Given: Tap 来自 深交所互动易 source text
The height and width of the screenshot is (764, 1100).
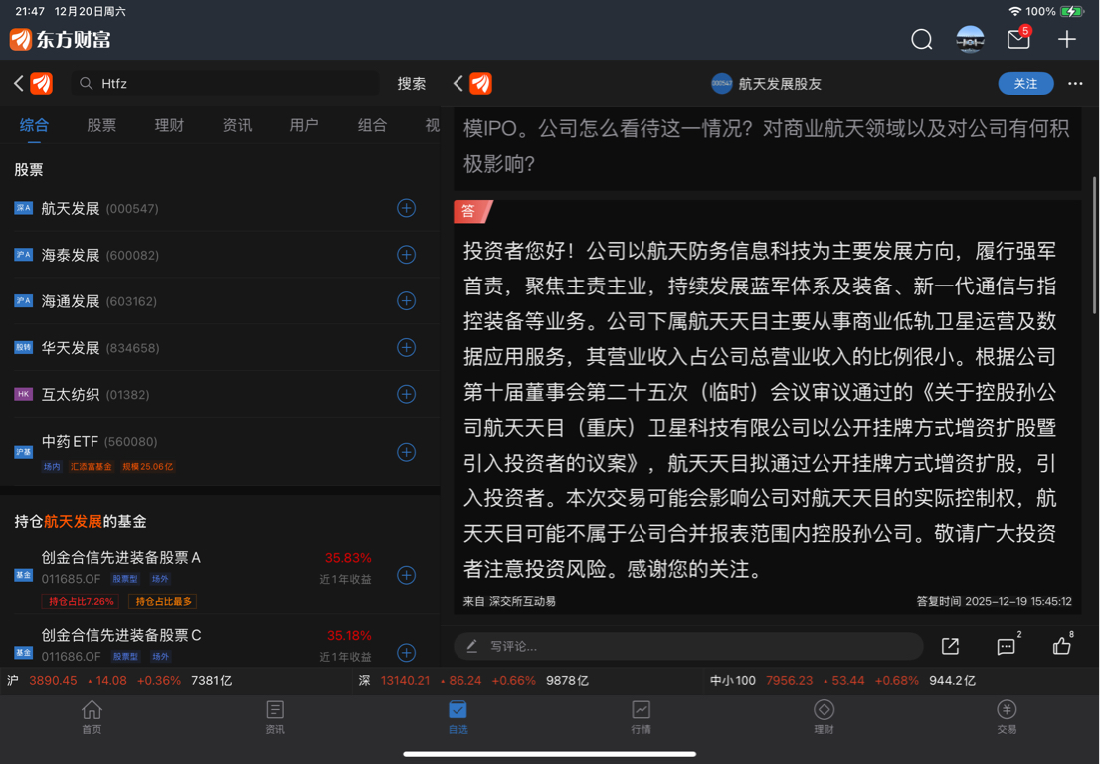Looking at the screenshot, I should (x=509, y=601).
